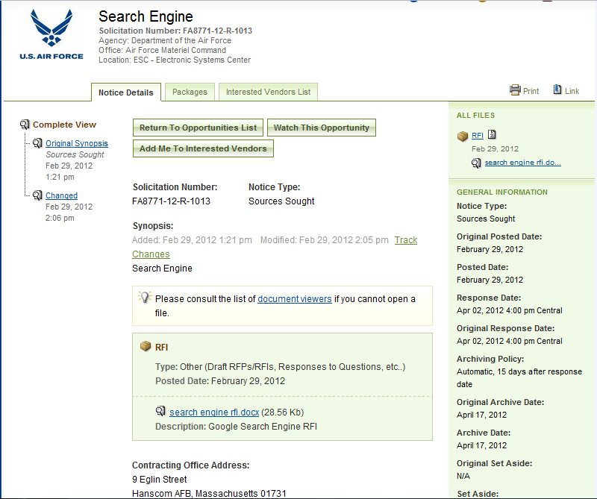The height and width of the screenshot is (499, 597).
Task: Click magnifier icon beside search engine rfi.do... link
Action: 476,163
